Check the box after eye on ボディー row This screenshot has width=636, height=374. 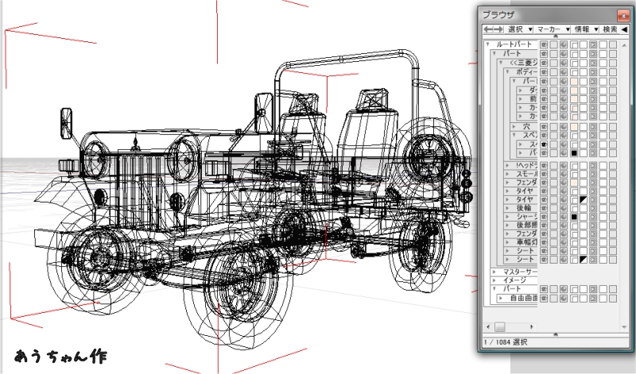click(553, 72)
